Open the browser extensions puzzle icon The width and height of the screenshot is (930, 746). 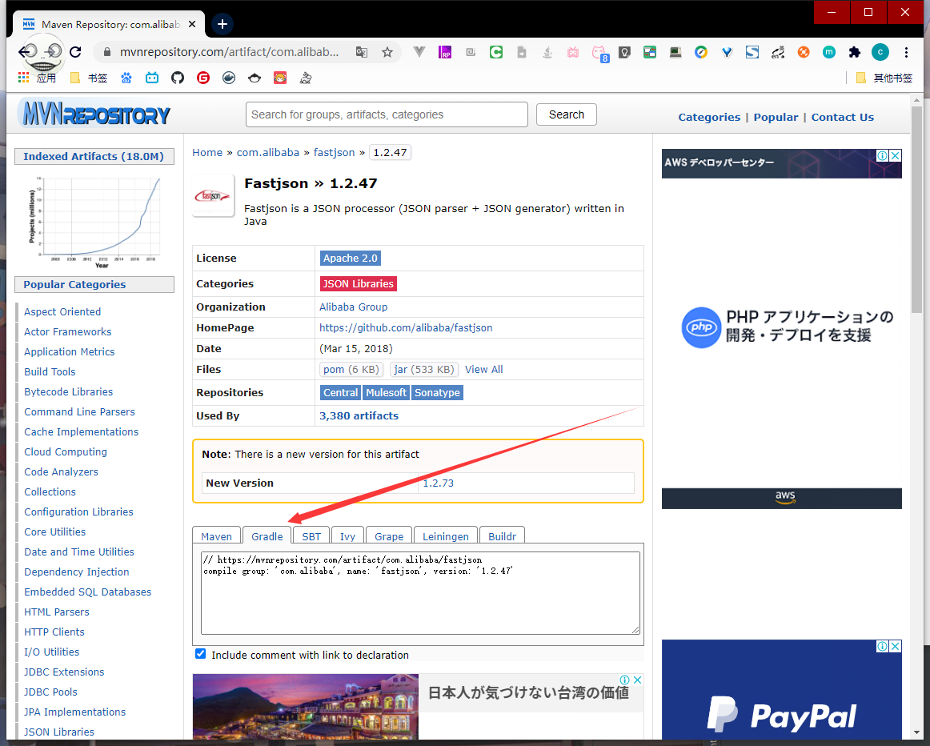click(854, 52)
